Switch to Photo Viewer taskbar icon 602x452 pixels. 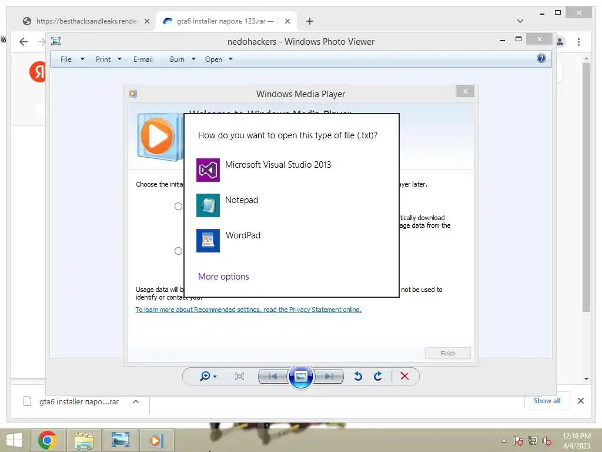coord(120,440)
